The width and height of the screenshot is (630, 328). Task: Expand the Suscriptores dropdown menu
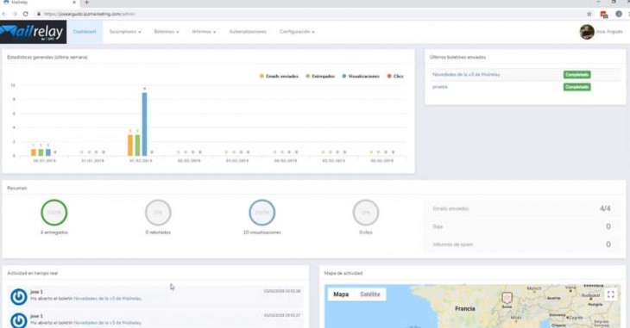(125, 32)
